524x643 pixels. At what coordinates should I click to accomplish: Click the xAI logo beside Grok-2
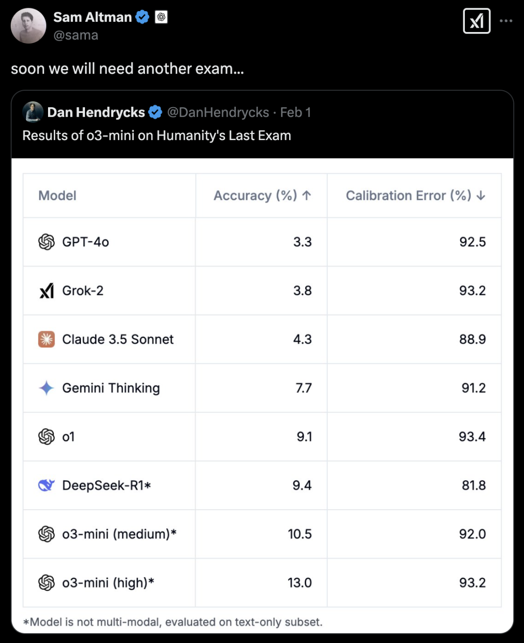point(47,291)
